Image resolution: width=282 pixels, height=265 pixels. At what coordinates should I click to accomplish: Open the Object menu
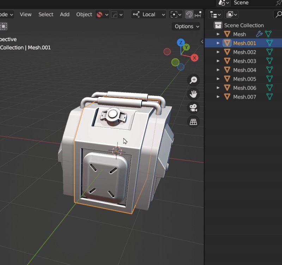click(84, 14)
